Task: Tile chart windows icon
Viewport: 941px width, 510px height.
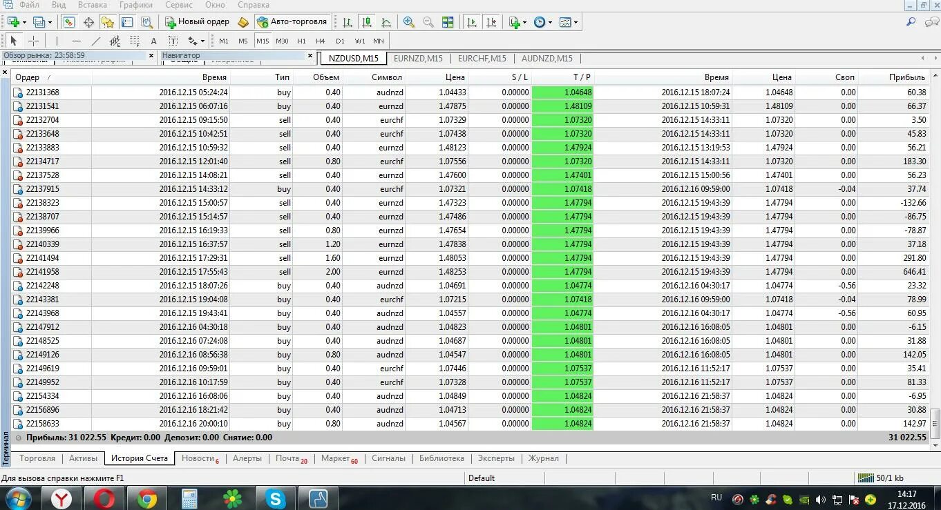Action: tap(448, 22)
